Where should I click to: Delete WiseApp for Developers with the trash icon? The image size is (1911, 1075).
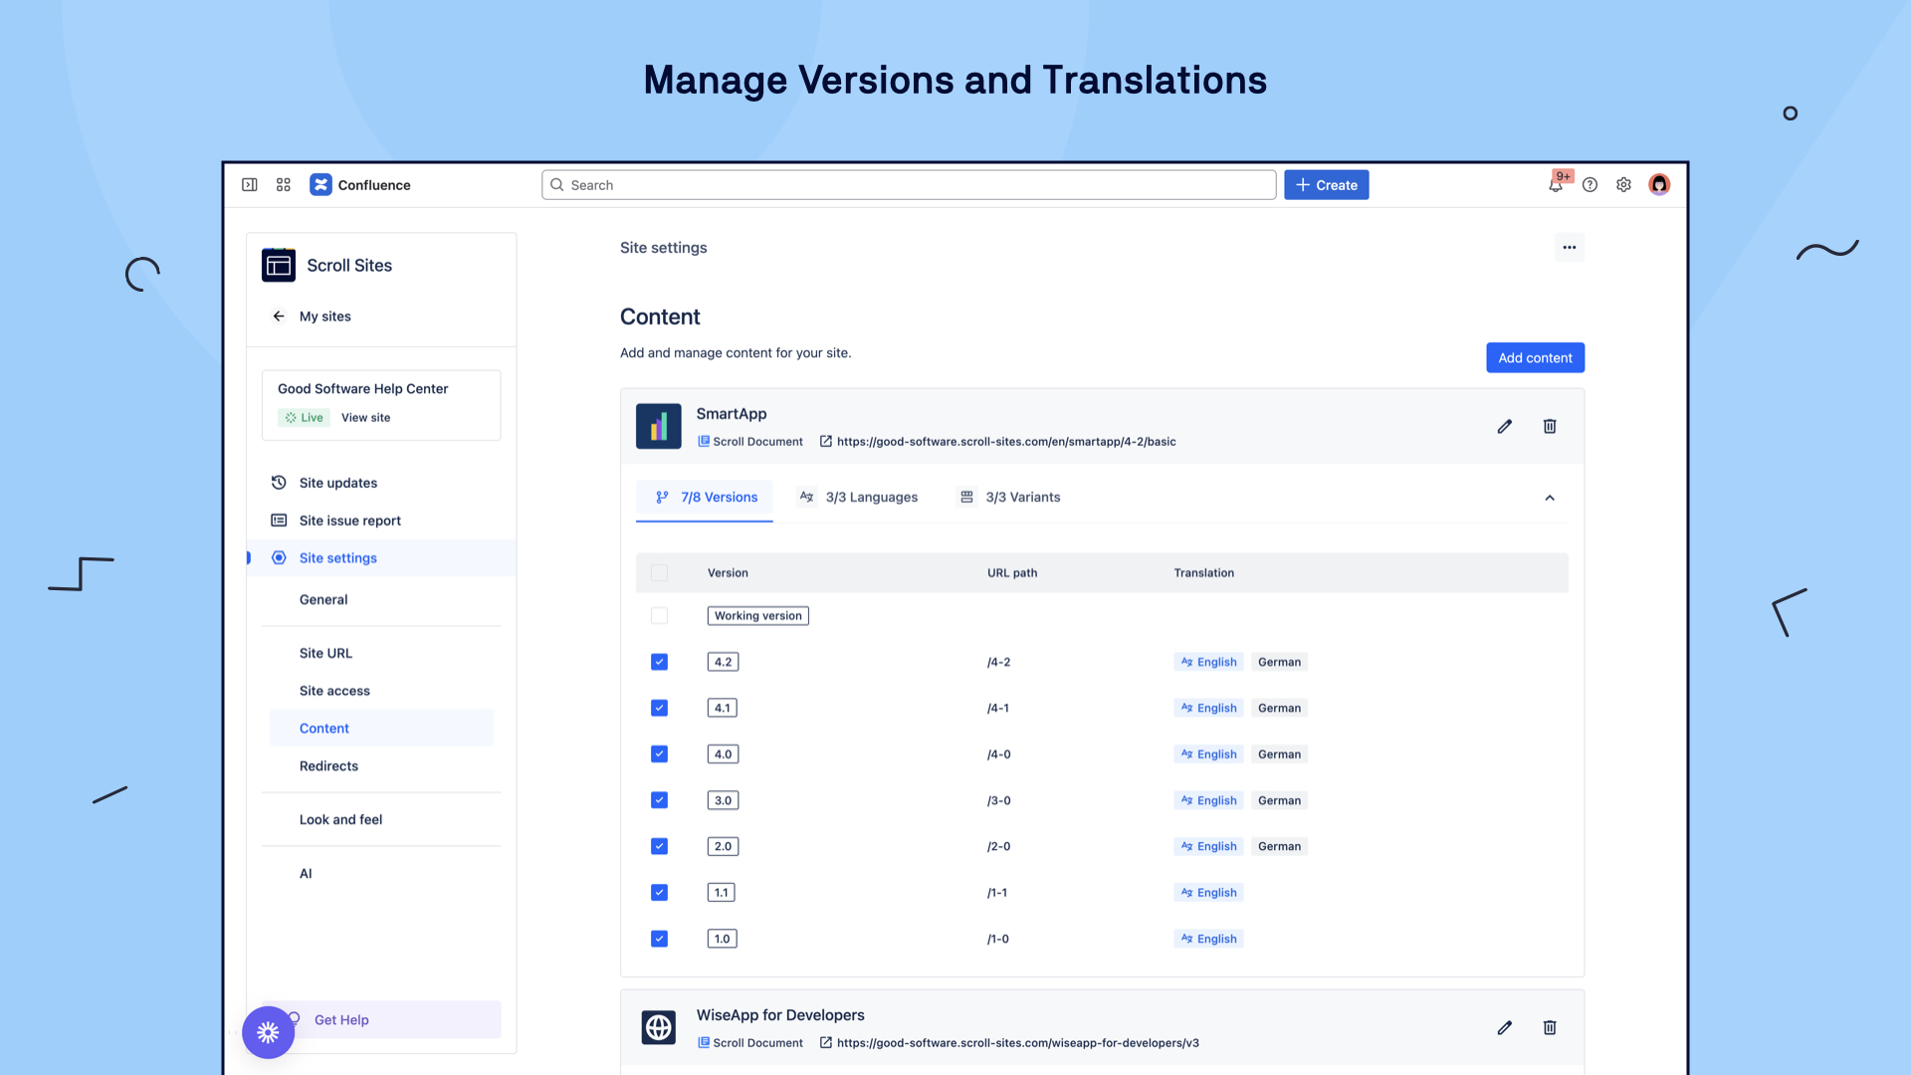[1550, 1027]
